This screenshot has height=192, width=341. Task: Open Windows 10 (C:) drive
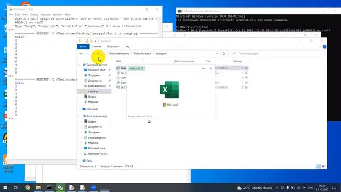click(x=98, y=154)
